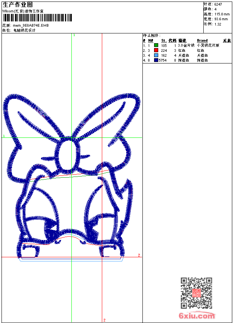Click the 代码 column header
This screenshot has height=323, width=233.
[x=172, y=41]
